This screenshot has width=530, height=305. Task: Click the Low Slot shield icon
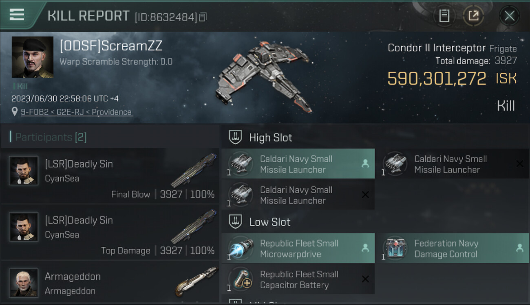tap(236, 222)
